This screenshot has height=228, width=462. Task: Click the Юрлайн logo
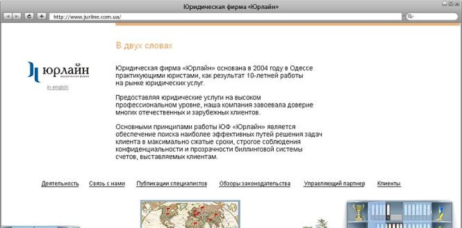pos(58,71)
